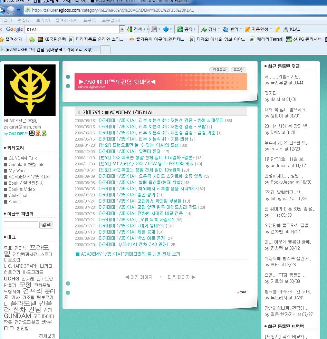The width and height of the screenshot is (327, 339).
Task: Open the About category
Action: tap(14, 202)
